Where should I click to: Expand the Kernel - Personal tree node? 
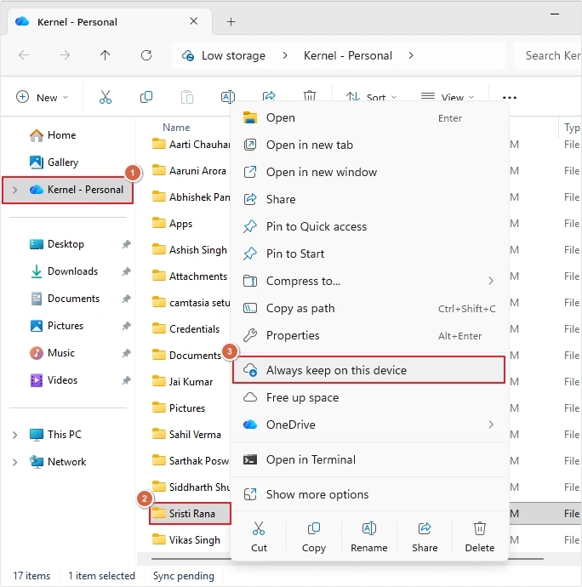(15, 190)
